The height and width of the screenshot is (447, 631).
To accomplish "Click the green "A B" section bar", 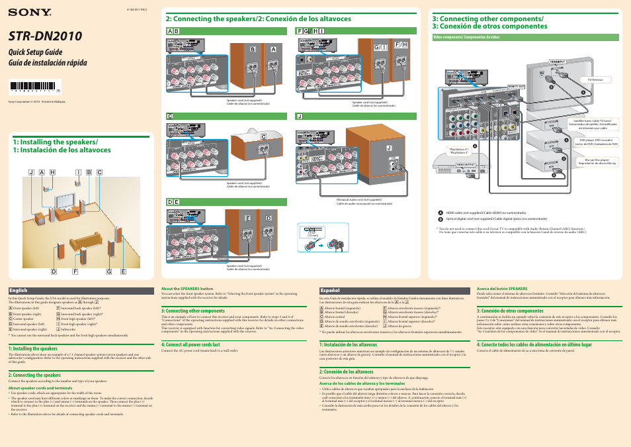I will pos(227,31).
